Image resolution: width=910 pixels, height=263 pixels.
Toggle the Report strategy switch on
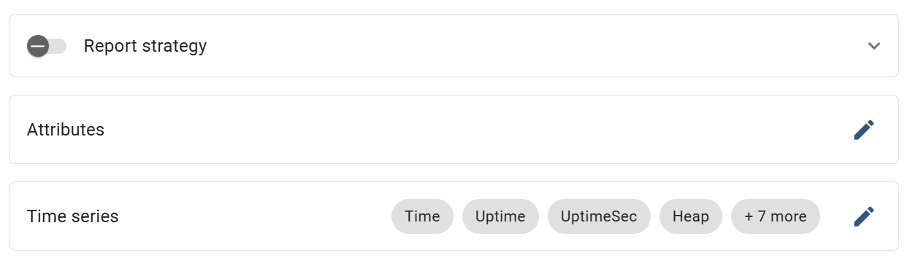47,46
